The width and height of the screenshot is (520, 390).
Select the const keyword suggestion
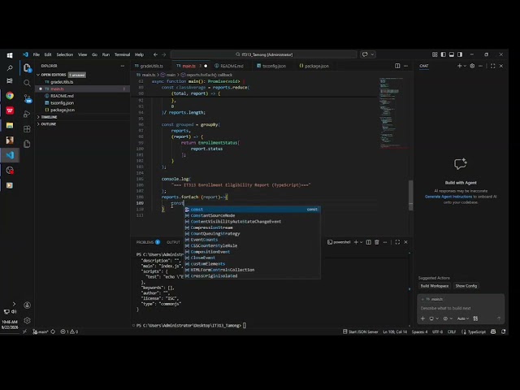click(x=253, y=210)
